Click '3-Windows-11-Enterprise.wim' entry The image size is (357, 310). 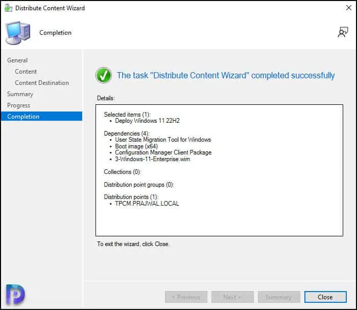tap(153, 159)
